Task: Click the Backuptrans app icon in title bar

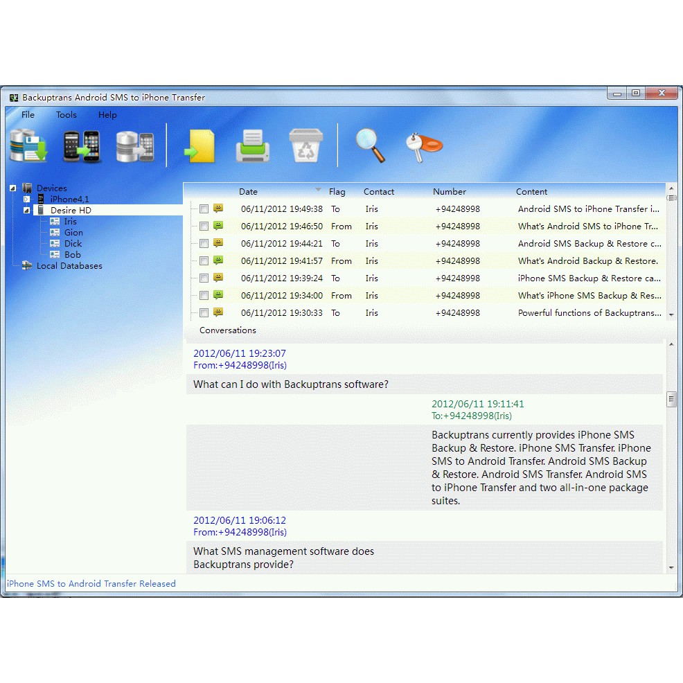Action: (14, 98)
